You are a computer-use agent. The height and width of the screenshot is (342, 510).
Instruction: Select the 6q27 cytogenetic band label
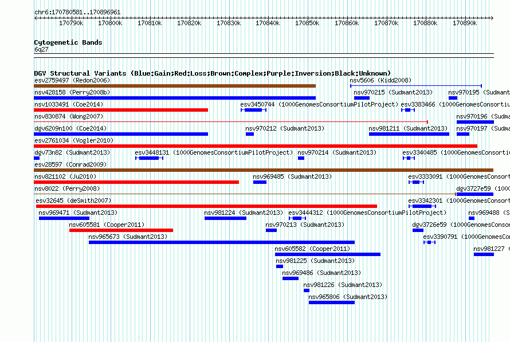[x=41, y=49]
